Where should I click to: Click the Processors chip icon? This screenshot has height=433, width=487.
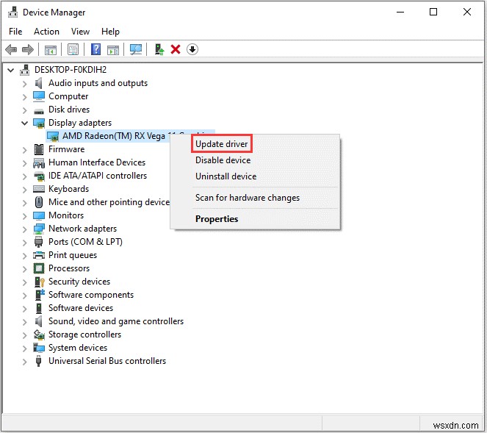point(39,268)
